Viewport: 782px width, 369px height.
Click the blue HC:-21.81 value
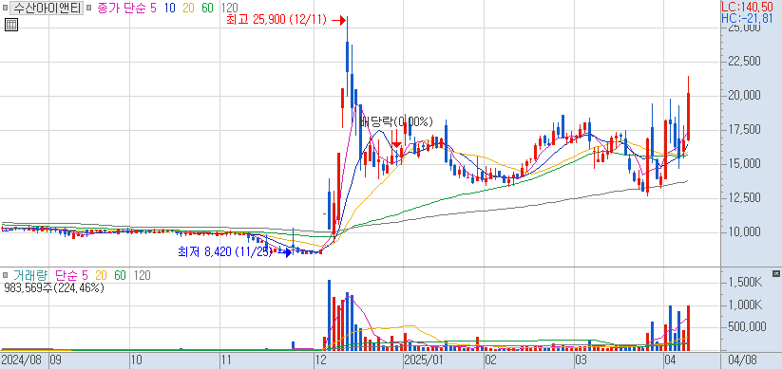pos(748,18)
